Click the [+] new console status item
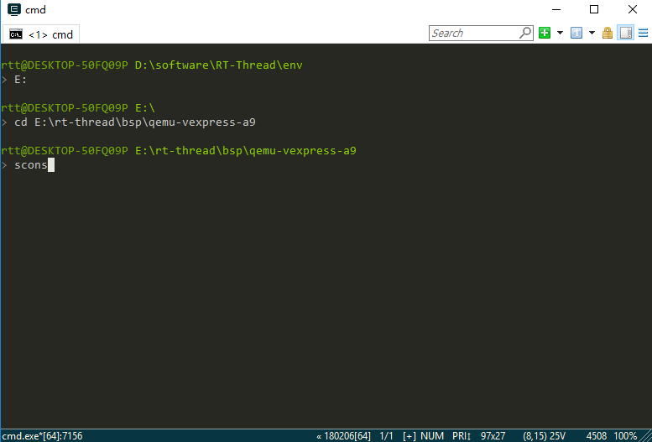Image resolution: width=652 pixels, height=442 pixels. point(409,435)
